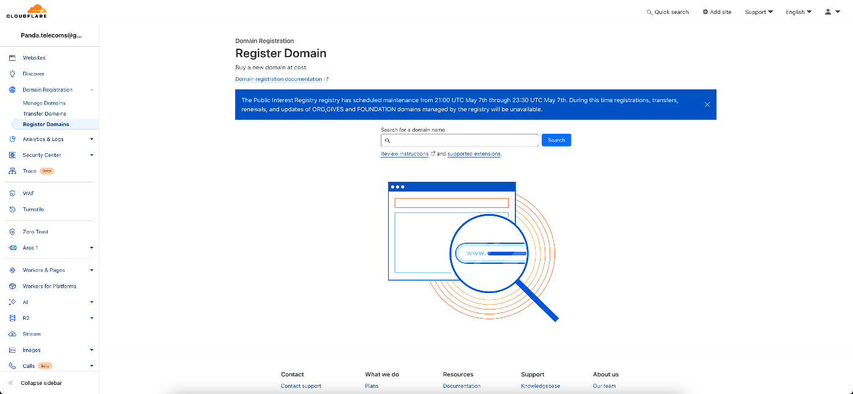Open the supported extensions link
Screen dimensions: 853x394
[474, 154]
